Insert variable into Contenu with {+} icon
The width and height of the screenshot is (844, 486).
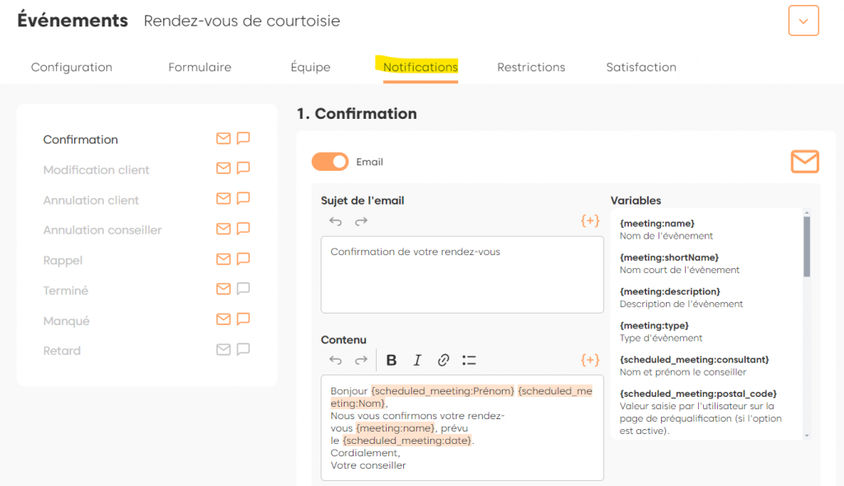coord(590,360)
